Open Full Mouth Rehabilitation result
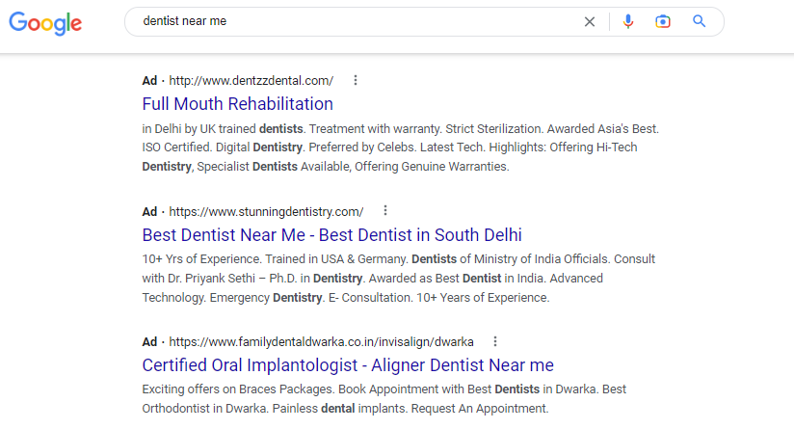This screenshot has width=794, height=429. click(237, 104)
